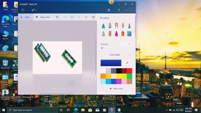The height and width of the screenshot is (113, 201).
Task: Click the current blue color box
Action: pos(111,63)
